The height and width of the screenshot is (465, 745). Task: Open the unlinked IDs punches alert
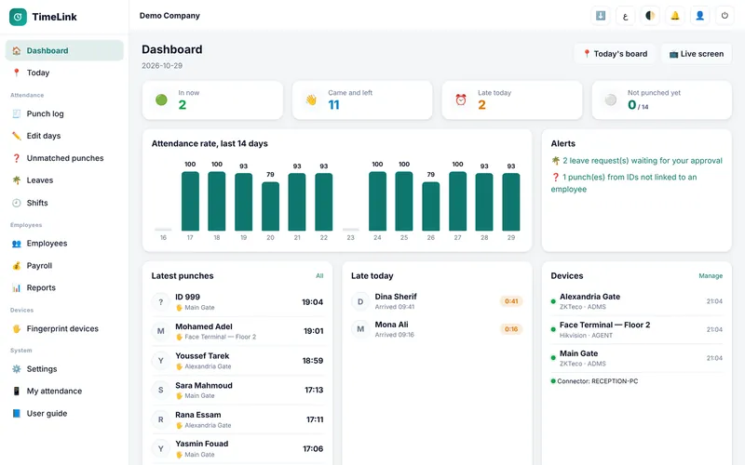coord(624,183)
